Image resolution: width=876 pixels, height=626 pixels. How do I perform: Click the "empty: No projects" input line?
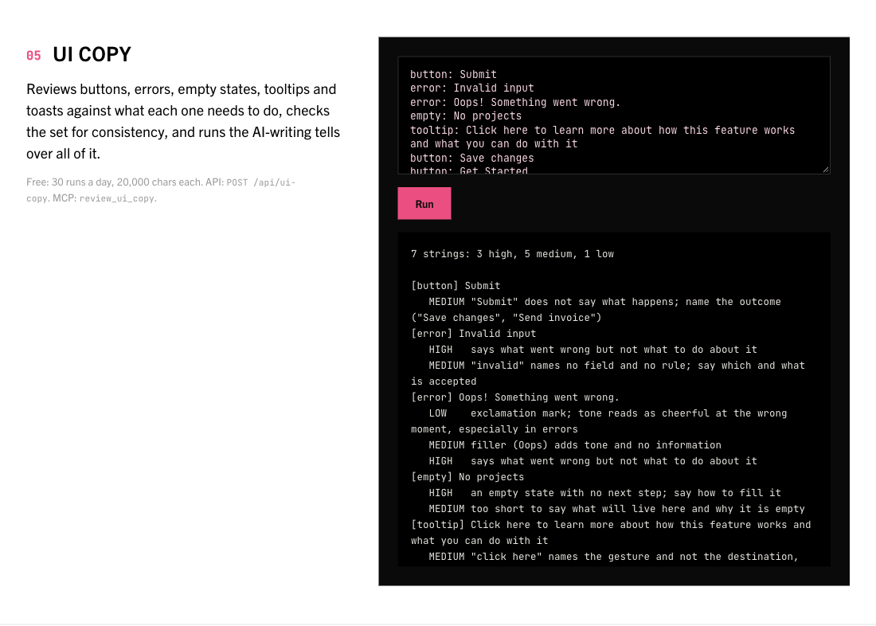click(x=466, y=115)
